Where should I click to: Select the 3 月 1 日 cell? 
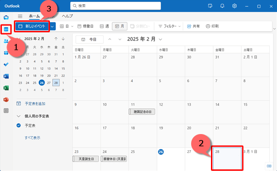[x=255, y=159]
